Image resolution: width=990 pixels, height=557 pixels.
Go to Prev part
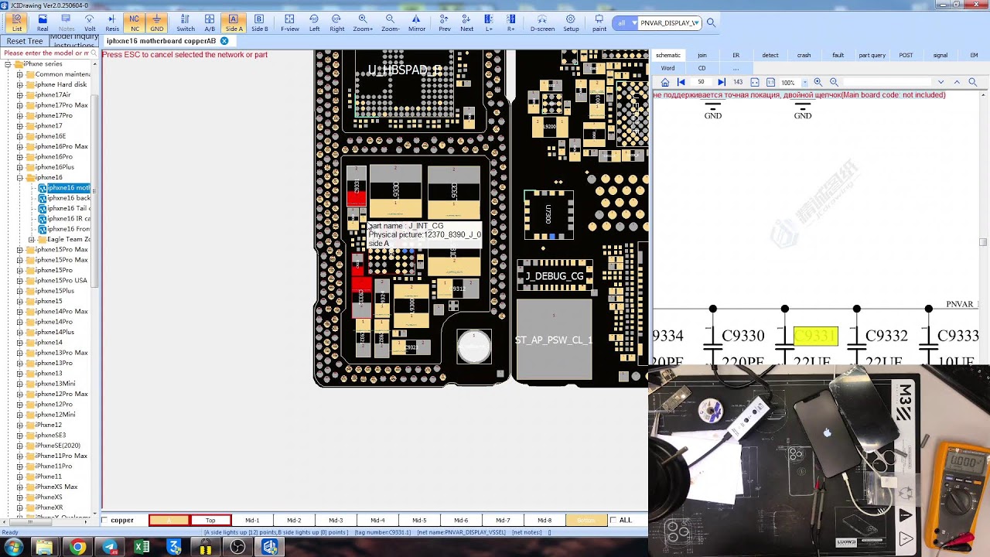click(444, 22)
